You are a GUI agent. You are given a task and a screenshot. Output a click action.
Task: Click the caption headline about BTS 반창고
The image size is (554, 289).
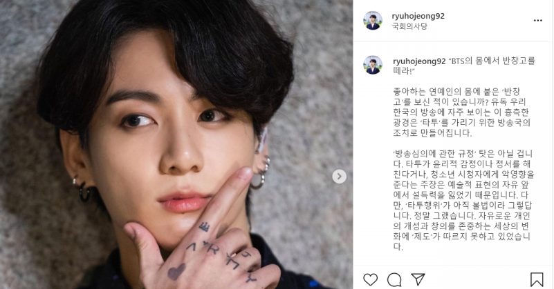[x=464, y=66]
